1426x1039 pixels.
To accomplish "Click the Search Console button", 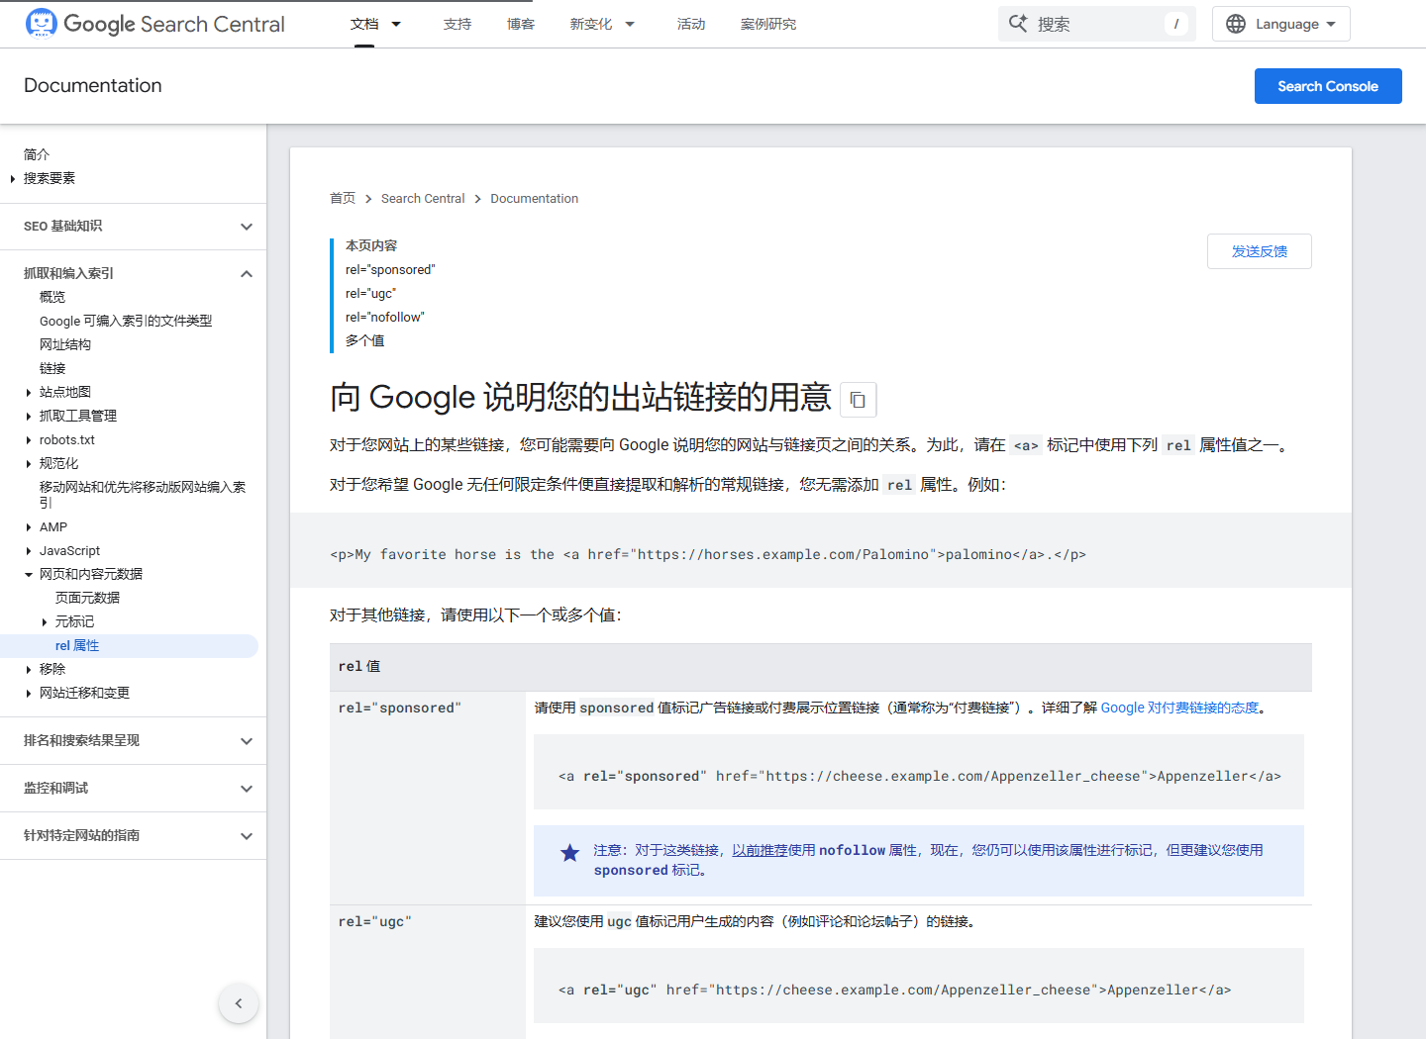I will [1328, 86].
